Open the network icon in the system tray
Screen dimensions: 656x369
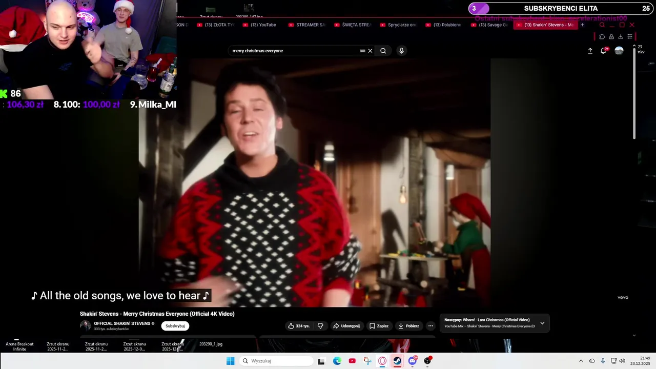coord(613,361)
